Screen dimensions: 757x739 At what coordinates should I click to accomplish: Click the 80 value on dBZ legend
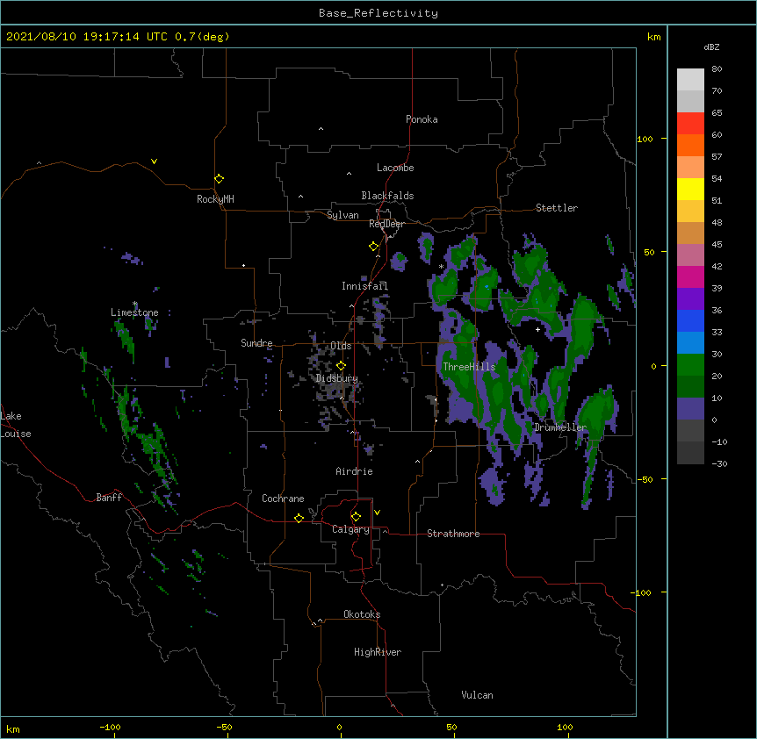click(717, 69)
